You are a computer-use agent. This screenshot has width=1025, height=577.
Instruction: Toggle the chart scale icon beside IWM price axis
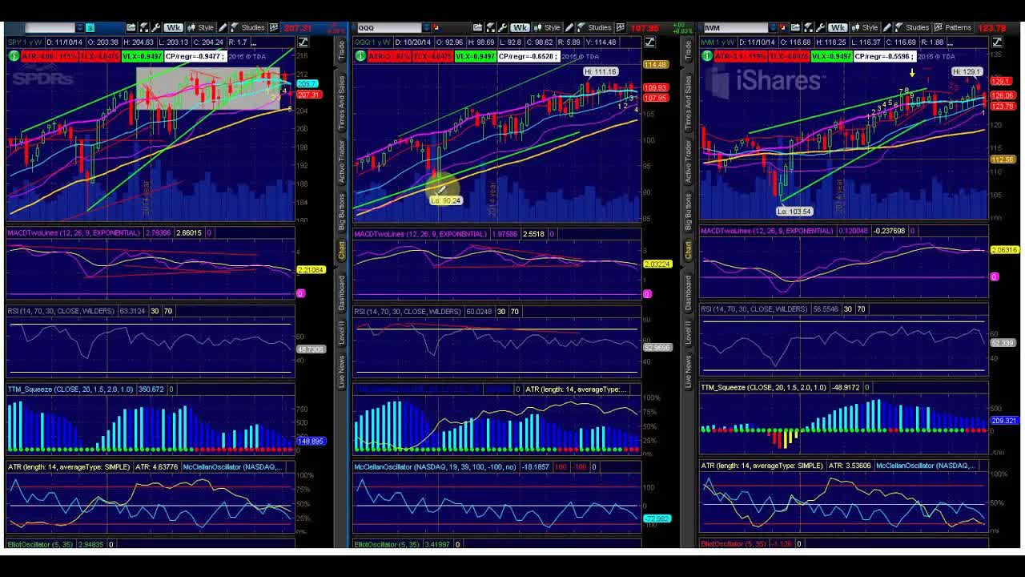[x=996, y=42]
